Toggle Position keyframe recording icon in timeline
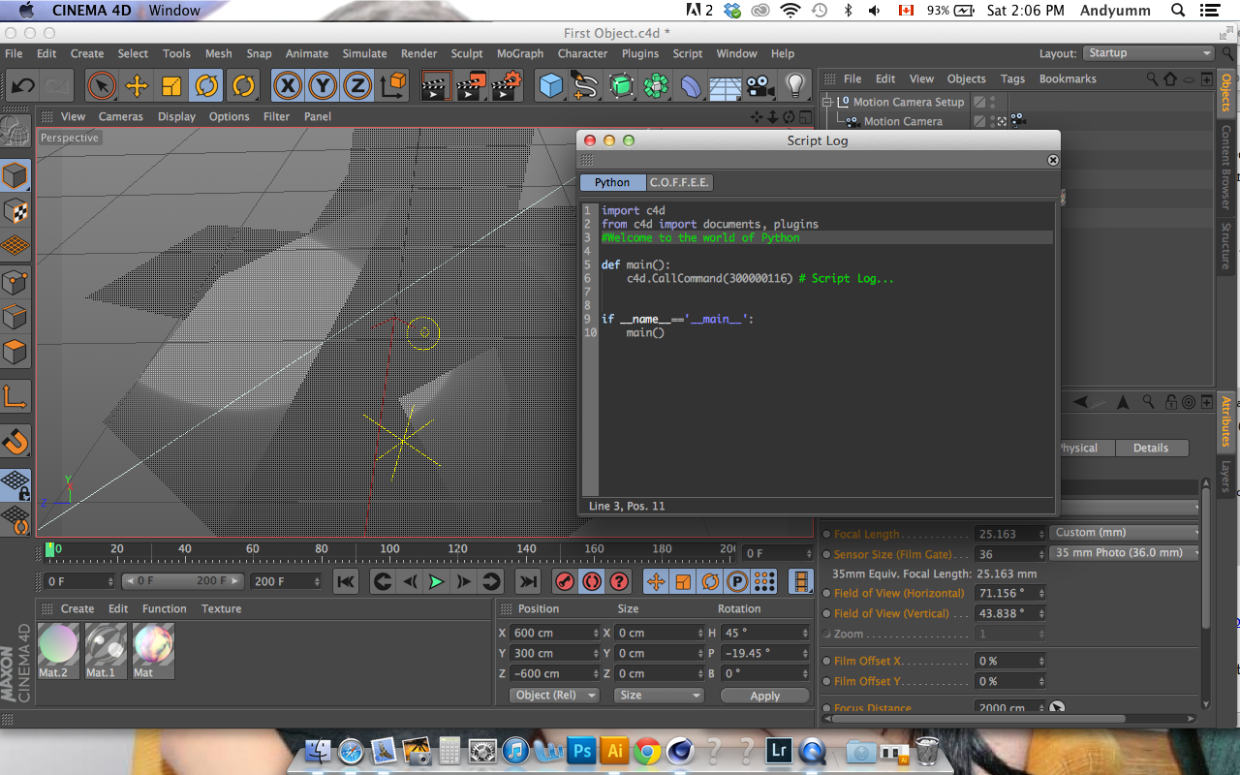Viewport: 1240px width, 775px height. pyautogui.click(x=656, y=581)
